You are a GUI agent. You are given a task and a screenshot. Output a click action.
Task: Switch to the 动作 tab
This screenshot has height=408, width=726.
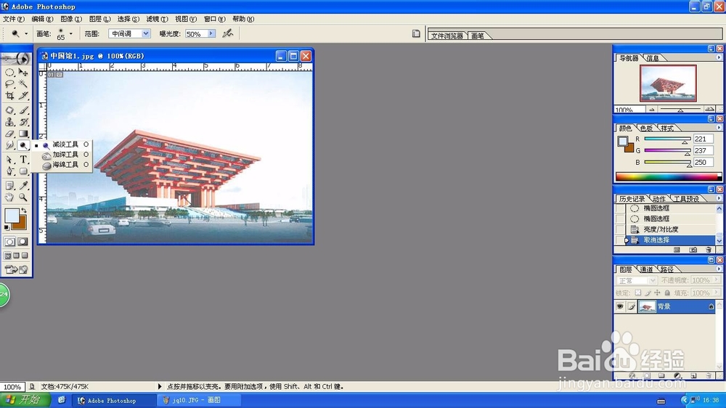[658, 199]
